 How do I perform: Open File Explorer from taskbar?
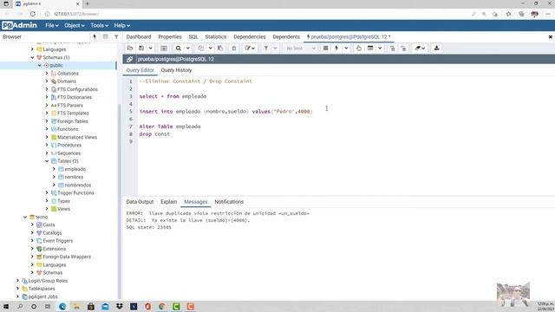tap(76, 306)
